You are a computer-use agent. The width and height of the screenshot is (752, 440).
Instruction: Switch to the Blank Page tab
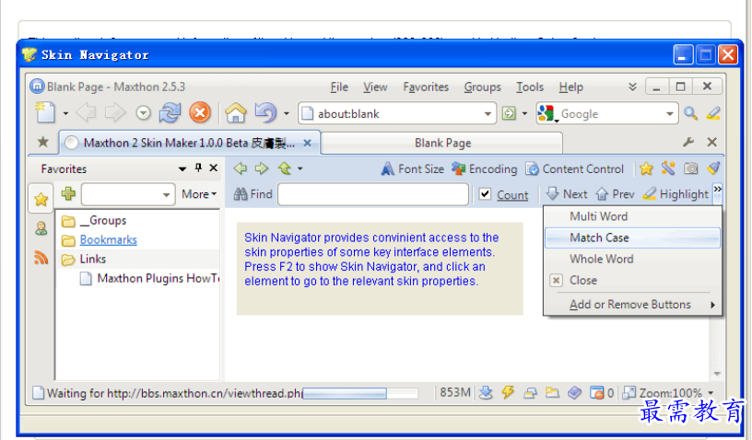pyautogui.click(x=442, y=143)
